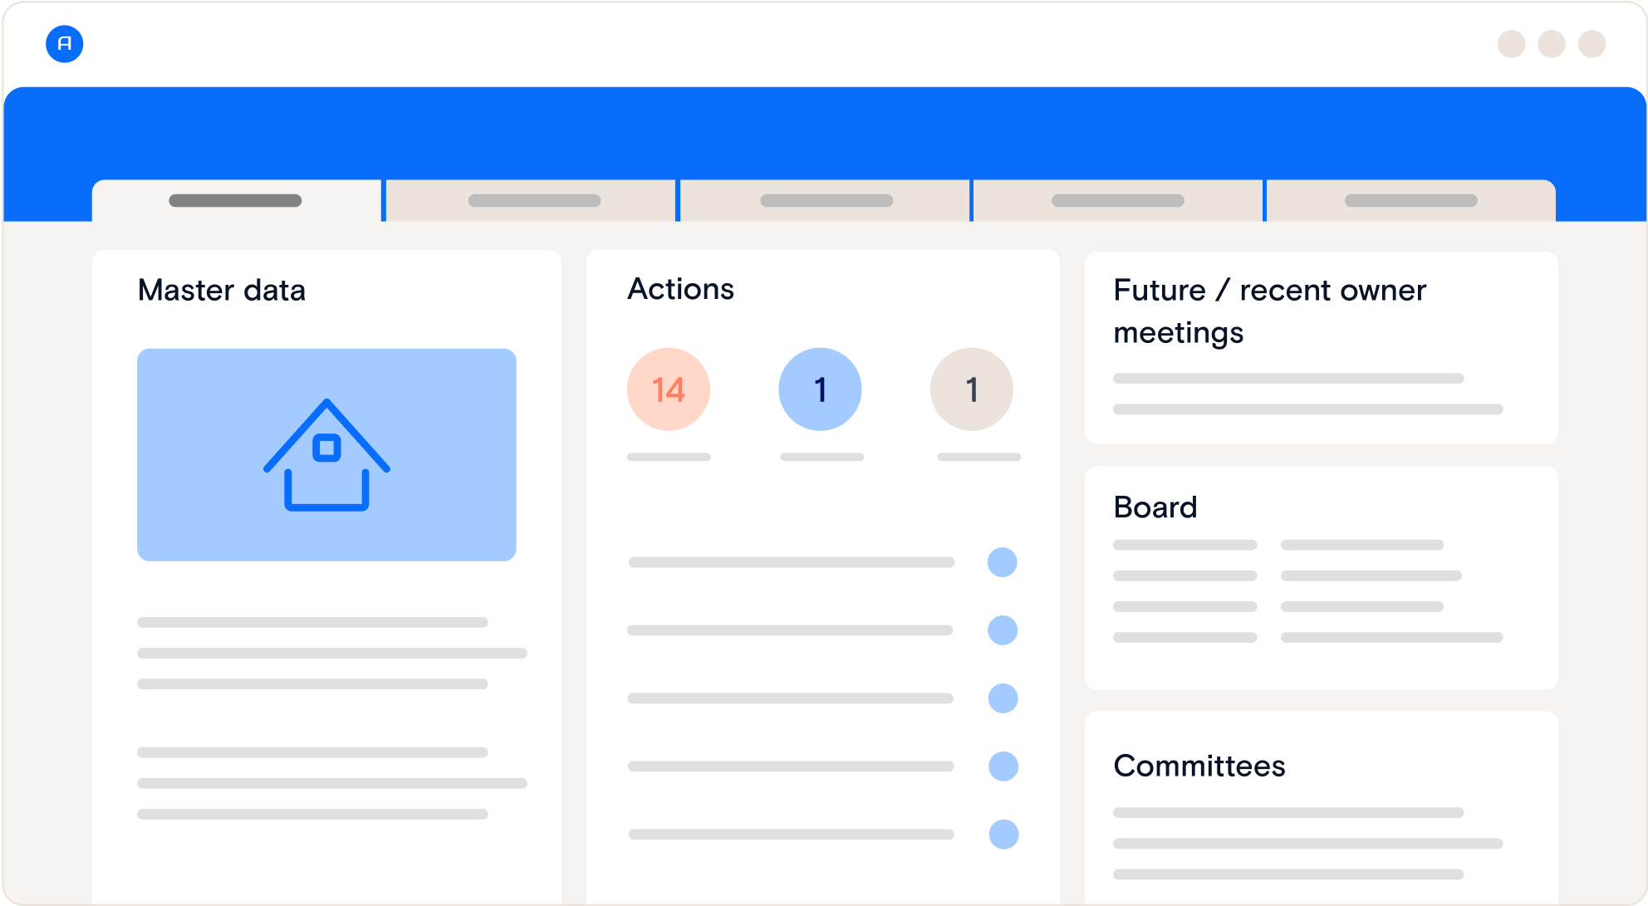Click the red badge showing 14 actions
The height and width of the screenshot is (906, 1648).
pos(669,389)
